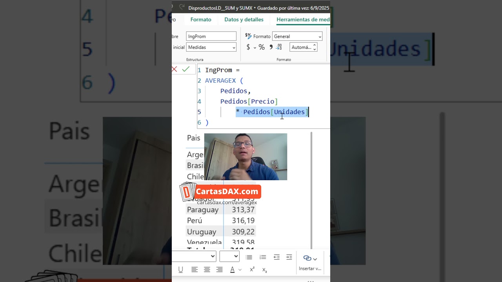Select the Perú row in table

(x=221, y=221)
